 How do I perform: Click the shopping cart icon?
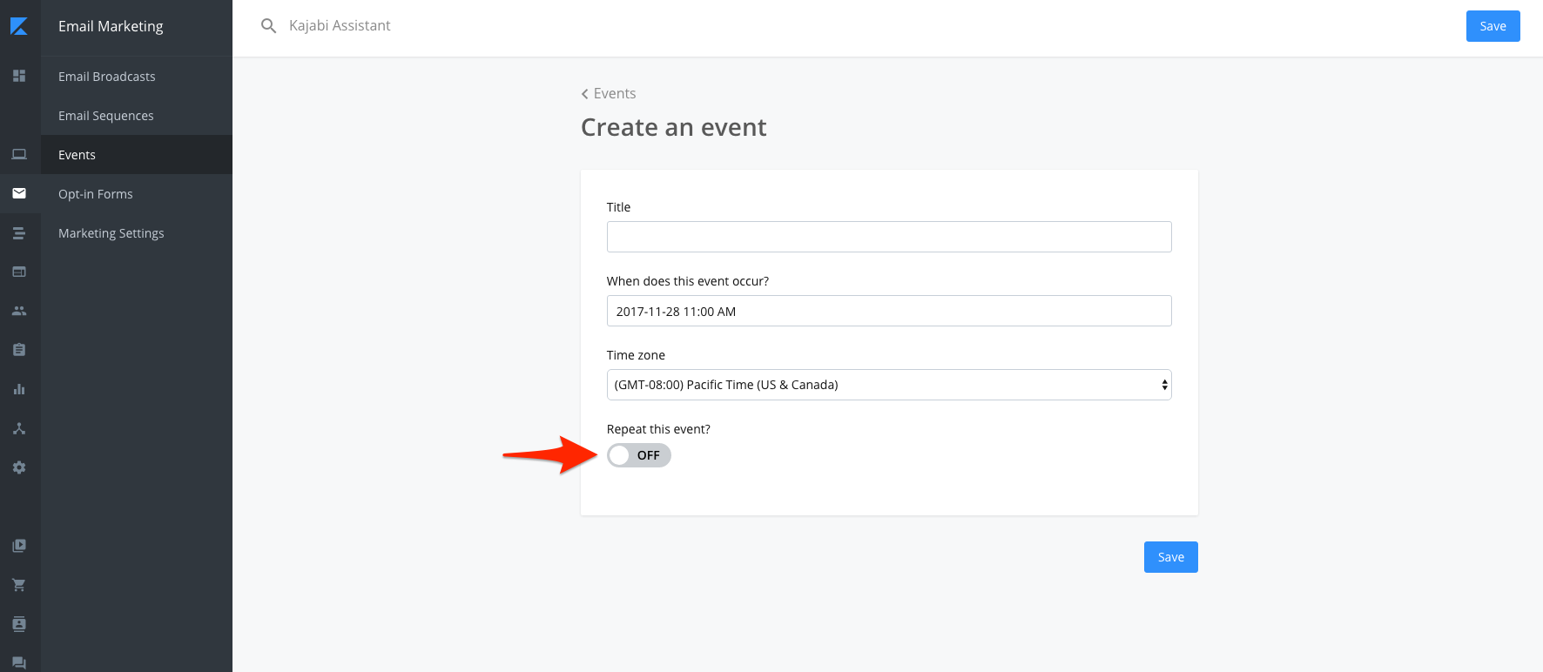(19, 585)
